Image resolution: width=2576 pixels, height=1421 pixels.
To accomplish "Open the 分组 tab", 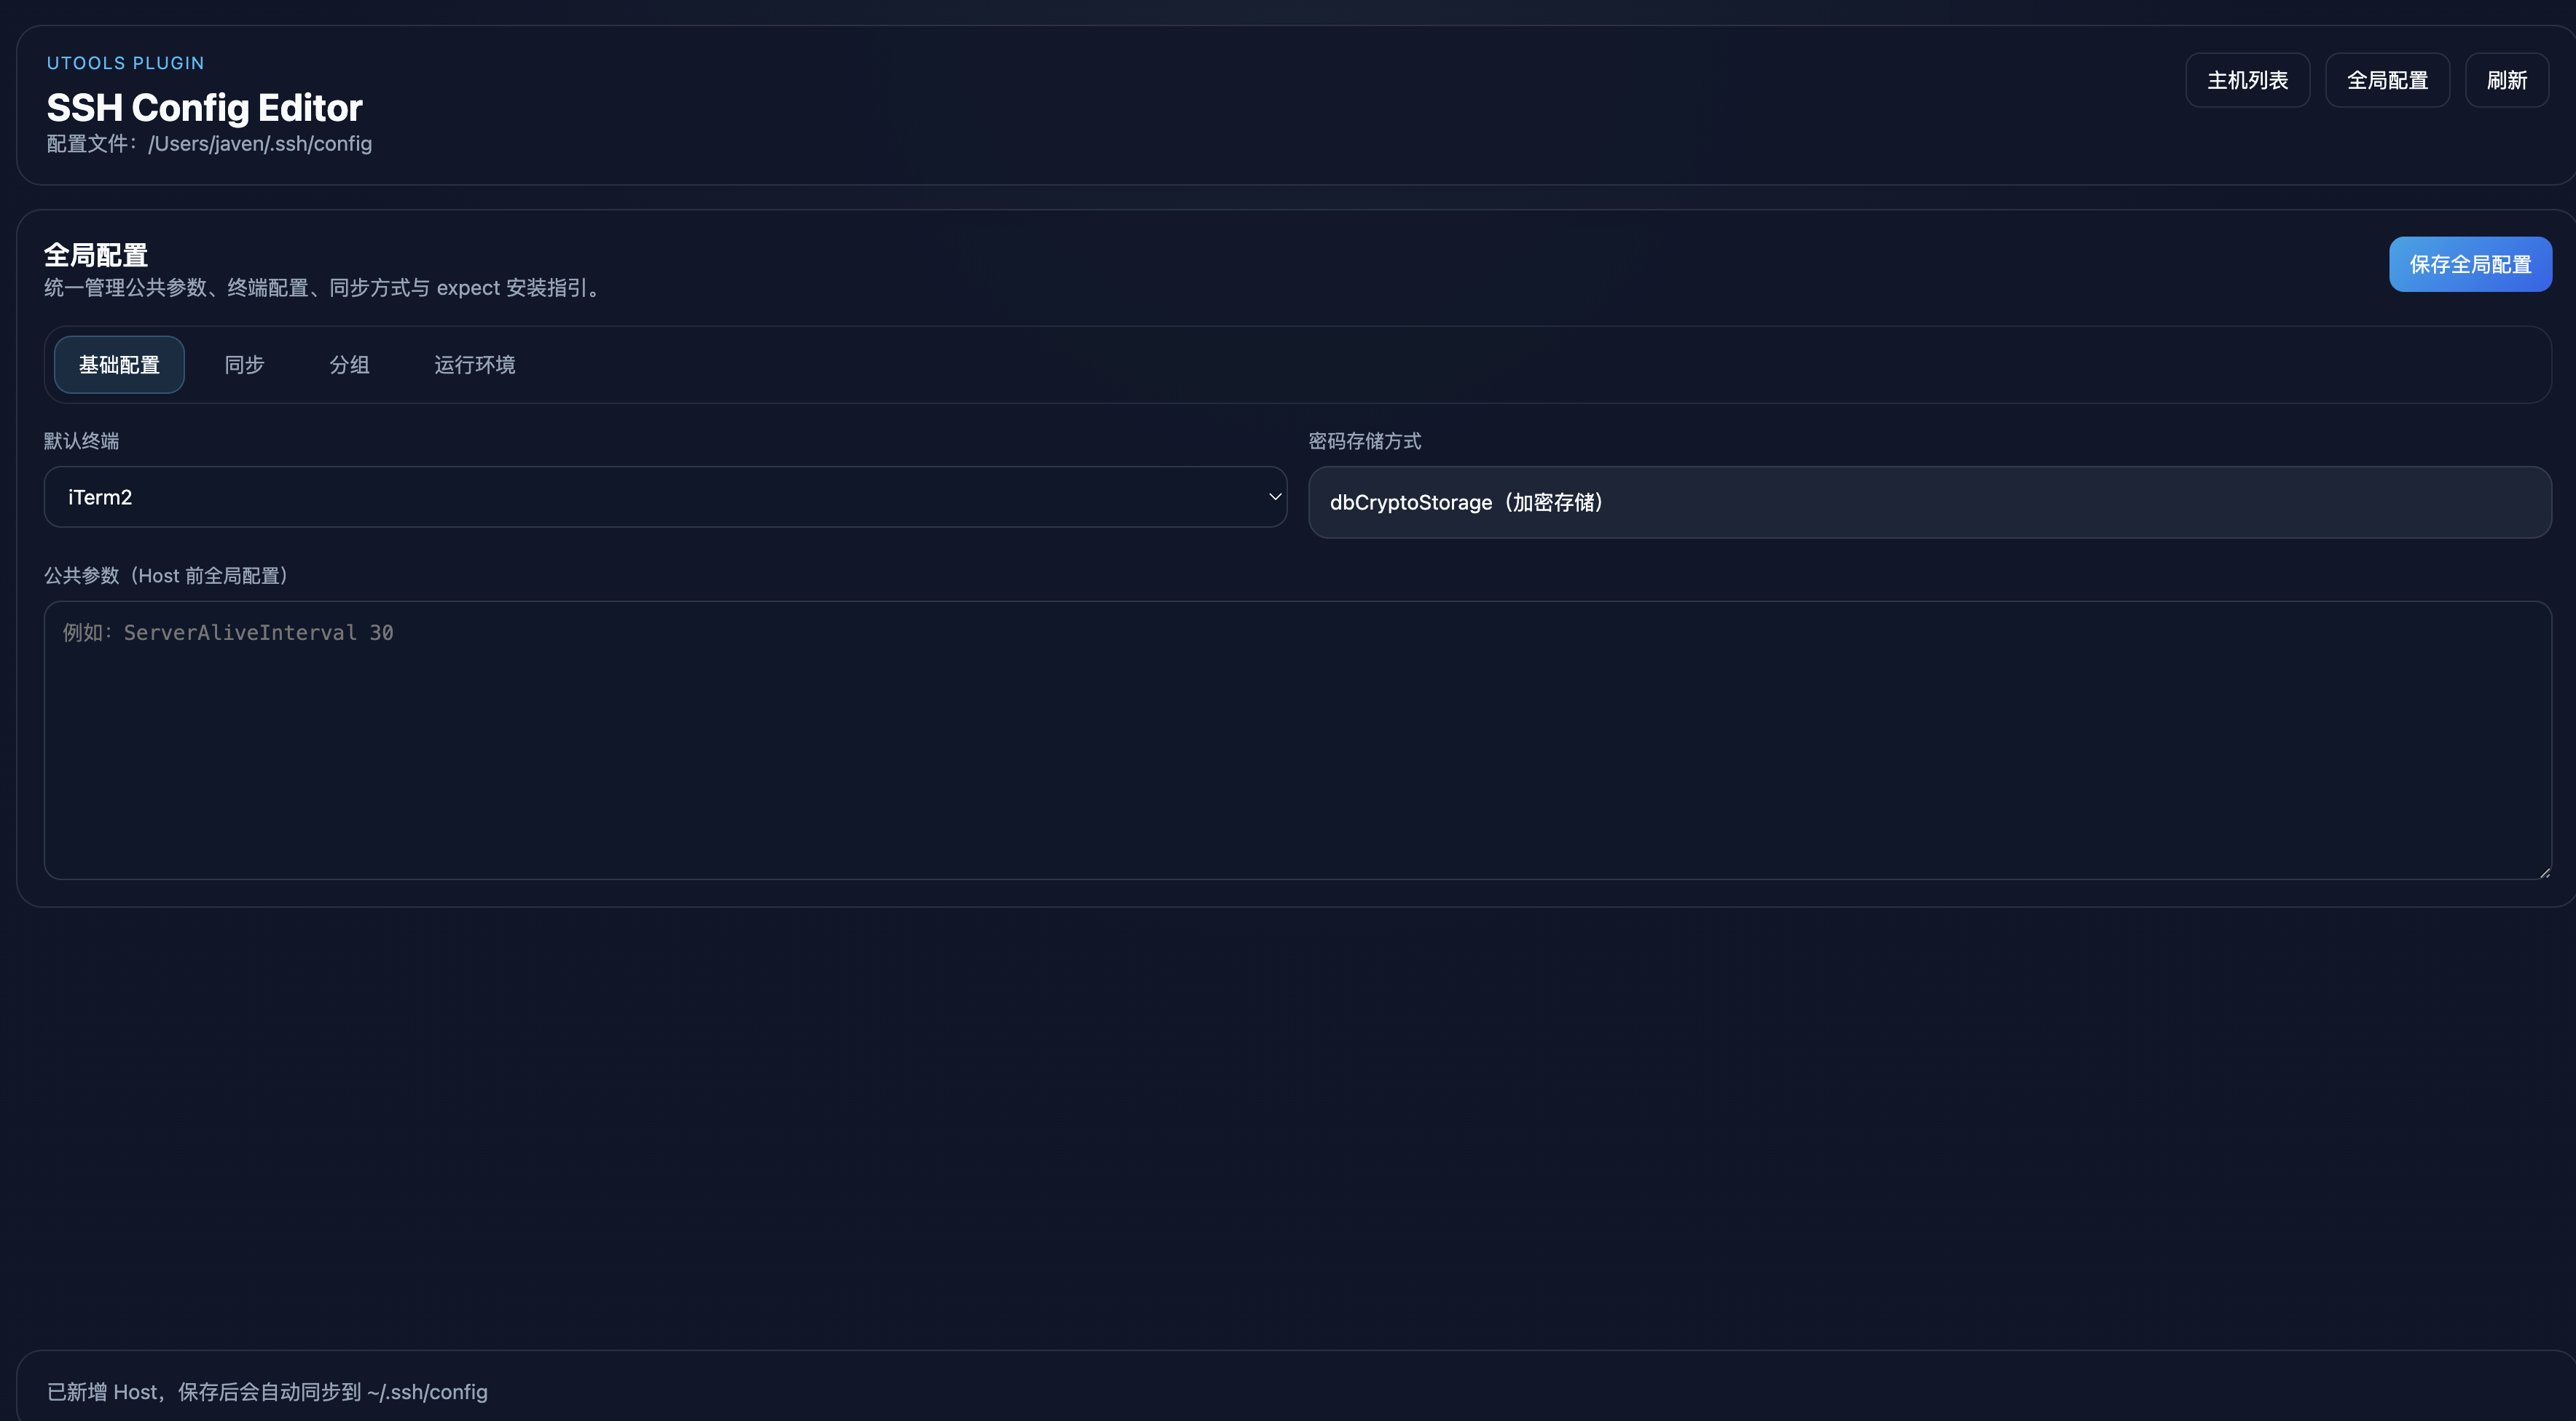I will (349, 365).
